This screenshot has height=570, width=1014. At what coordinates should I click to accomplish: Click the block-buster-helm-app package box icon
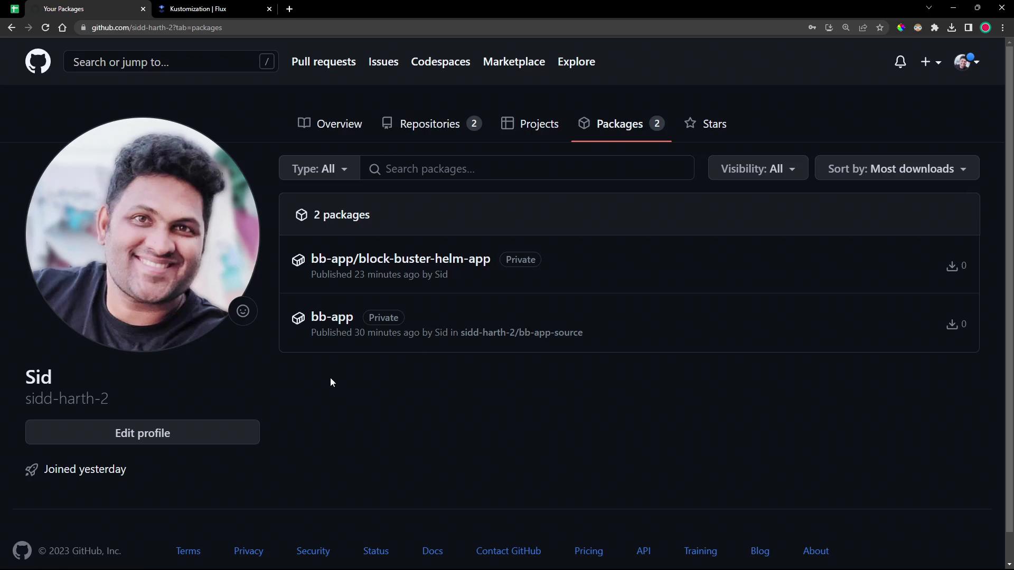(298, 260)
